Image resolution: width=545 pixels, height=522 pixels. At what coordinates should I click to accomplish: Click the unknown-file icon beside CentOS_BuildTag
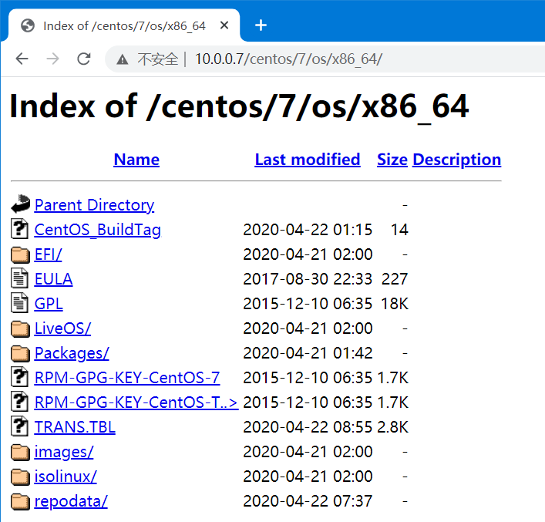(x=20, y=229)
